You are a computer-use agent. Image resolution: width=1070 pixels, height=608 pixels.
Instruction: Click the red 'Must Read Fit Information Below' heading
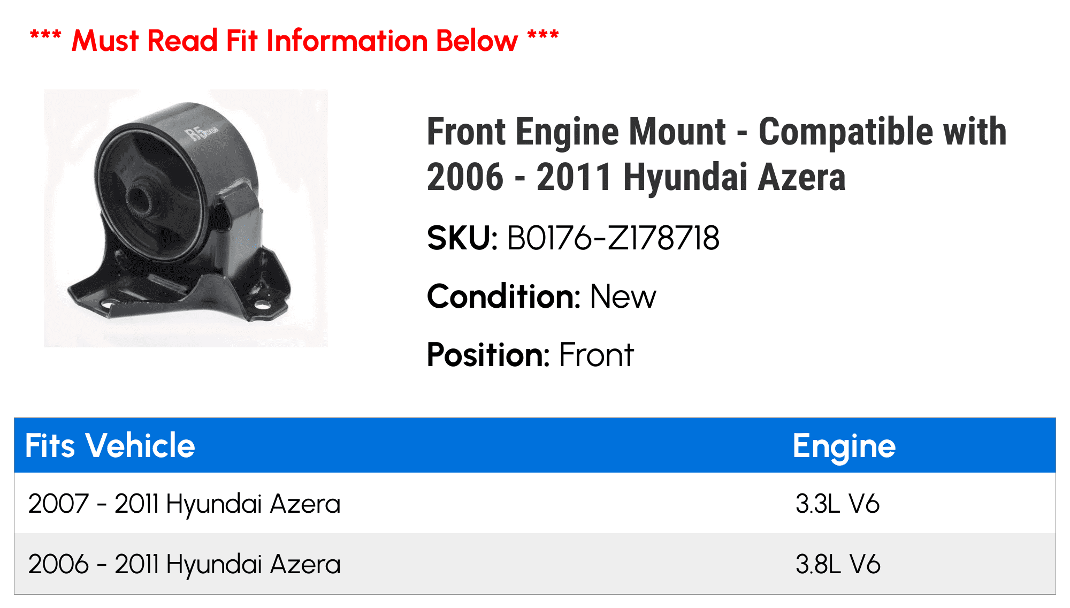[x=294, y=41]
